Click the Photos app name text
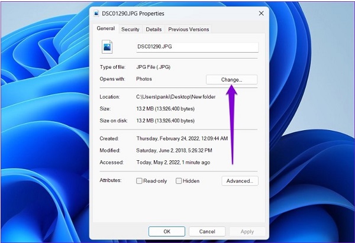Screen dimensions: 355x243 144,79
